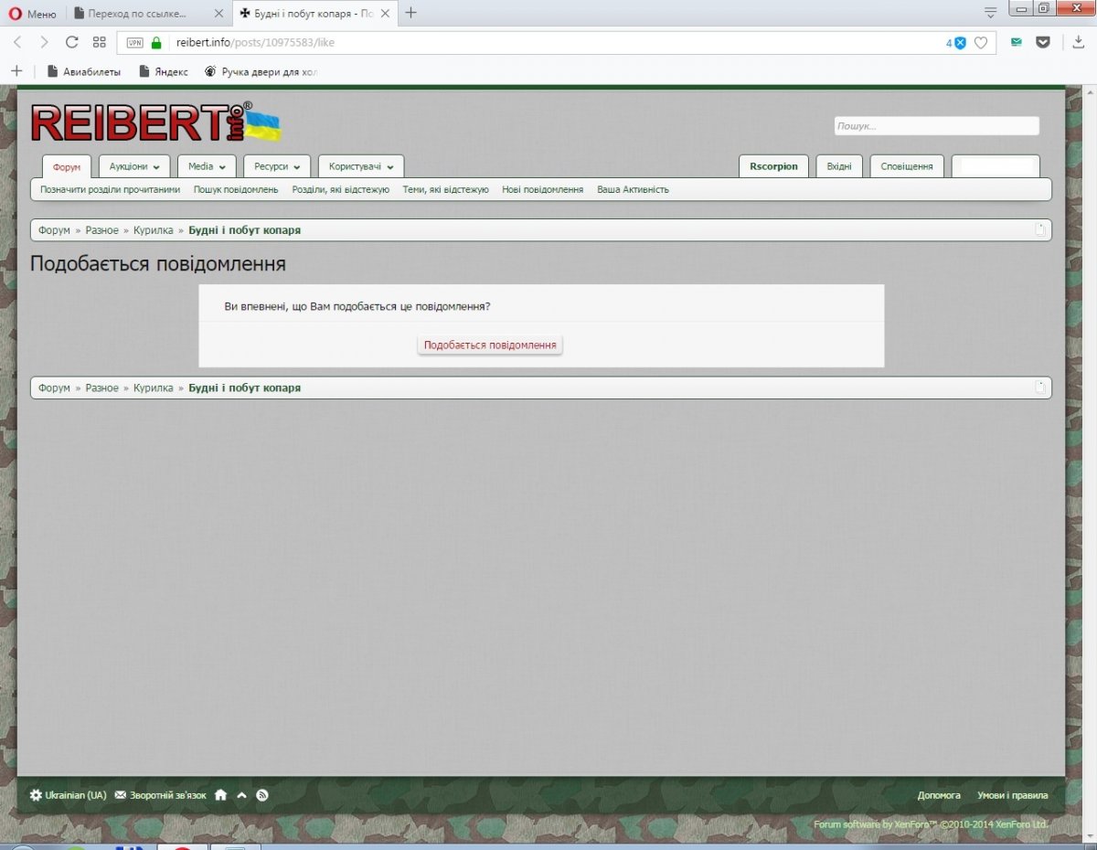The image size is (1097, 850).
Task: View the green lock site security info
Action: coord(156,42)
